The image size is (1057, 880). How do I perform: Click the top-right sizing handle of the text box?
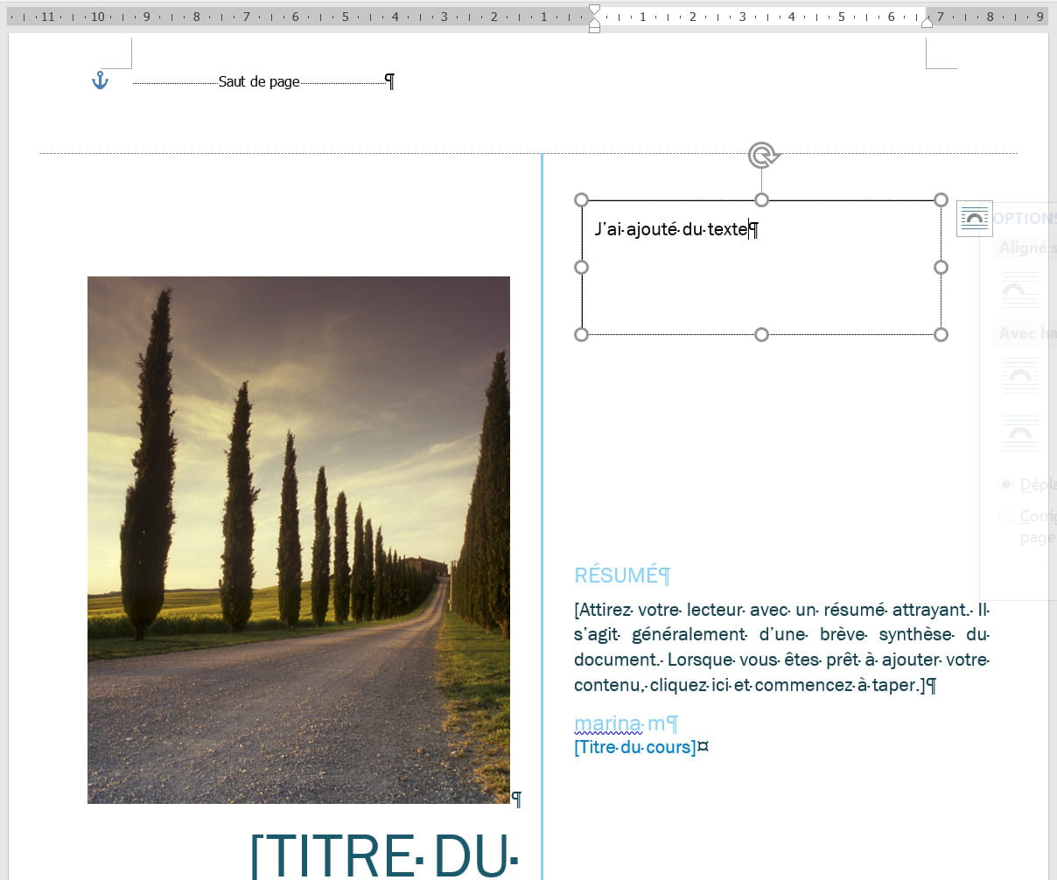coord(941,200)
